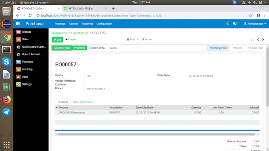Expand the Product column arrow
The width and height of the screenshot is (269, 151).
(x=57, y=108)
